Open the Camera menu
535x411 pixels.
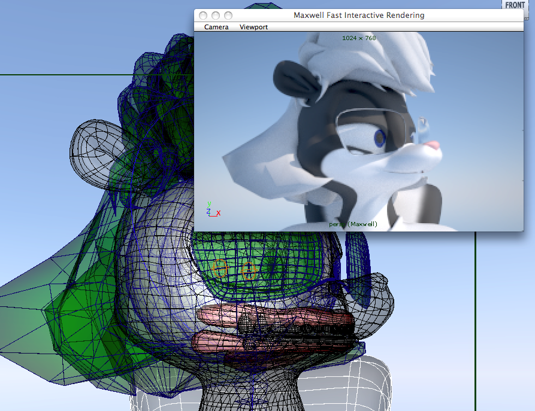[216, 27]
